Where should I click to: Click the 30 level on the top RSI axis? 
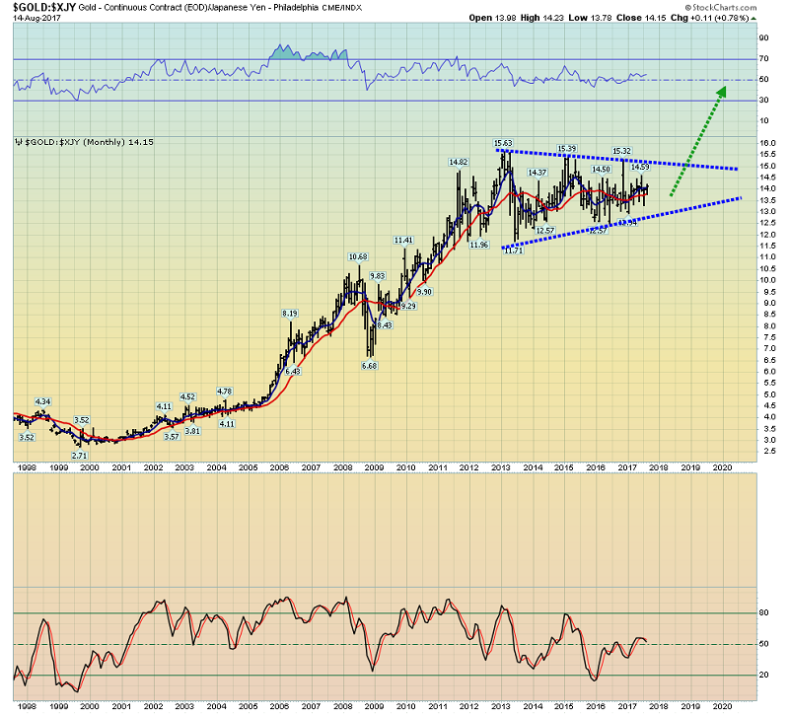pyautogui.click(x=763, y=101)
